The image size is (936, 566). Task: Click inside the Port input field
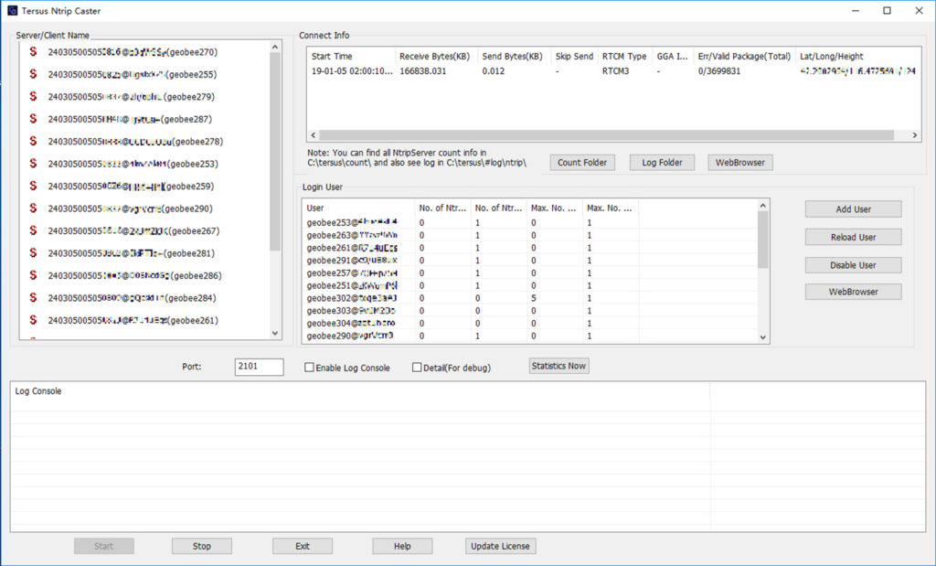pyautogui.click(x=259, y=367)
